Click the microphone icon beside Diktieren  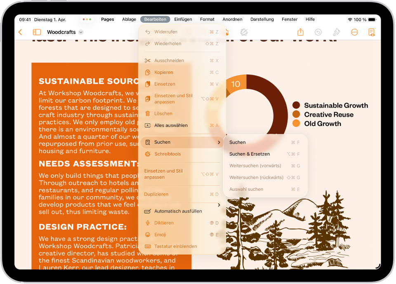click(148, 223)
